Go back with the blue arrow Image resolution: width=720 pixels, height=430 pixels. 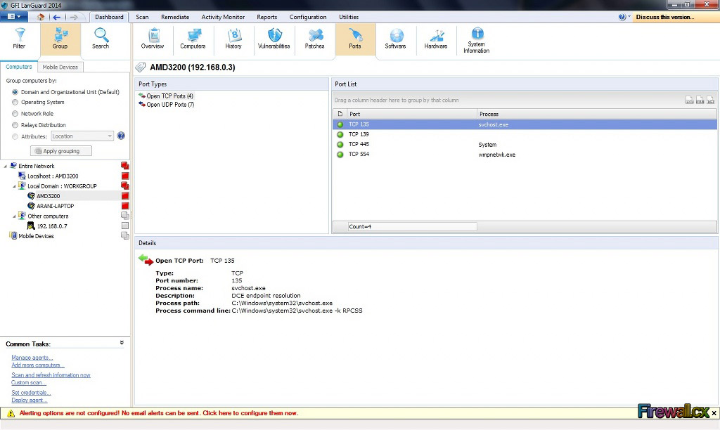pyautogui.click(x=56, y=17)
